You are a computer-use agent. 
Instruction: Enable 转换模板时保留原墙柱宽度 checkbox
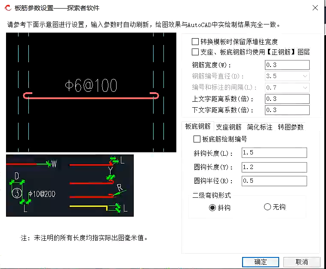(x=195, y=42)
